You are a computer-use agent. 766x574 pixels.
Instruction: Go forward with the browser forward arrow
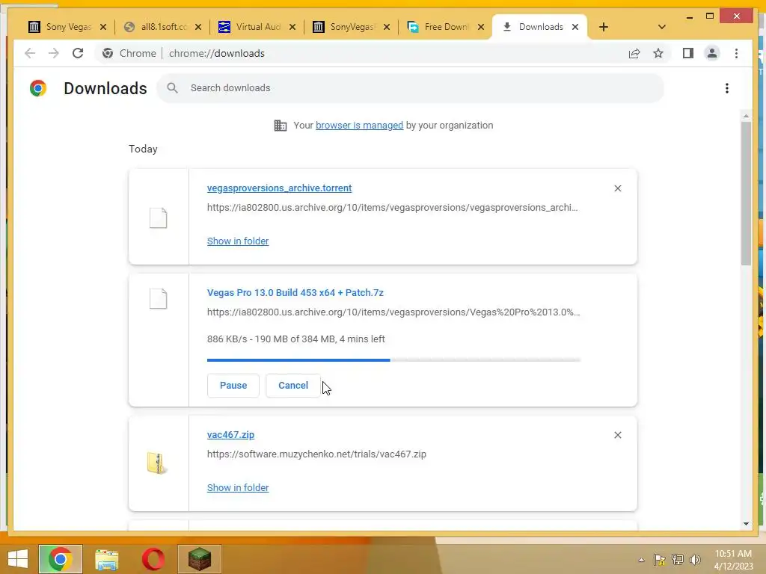(54, 53)
